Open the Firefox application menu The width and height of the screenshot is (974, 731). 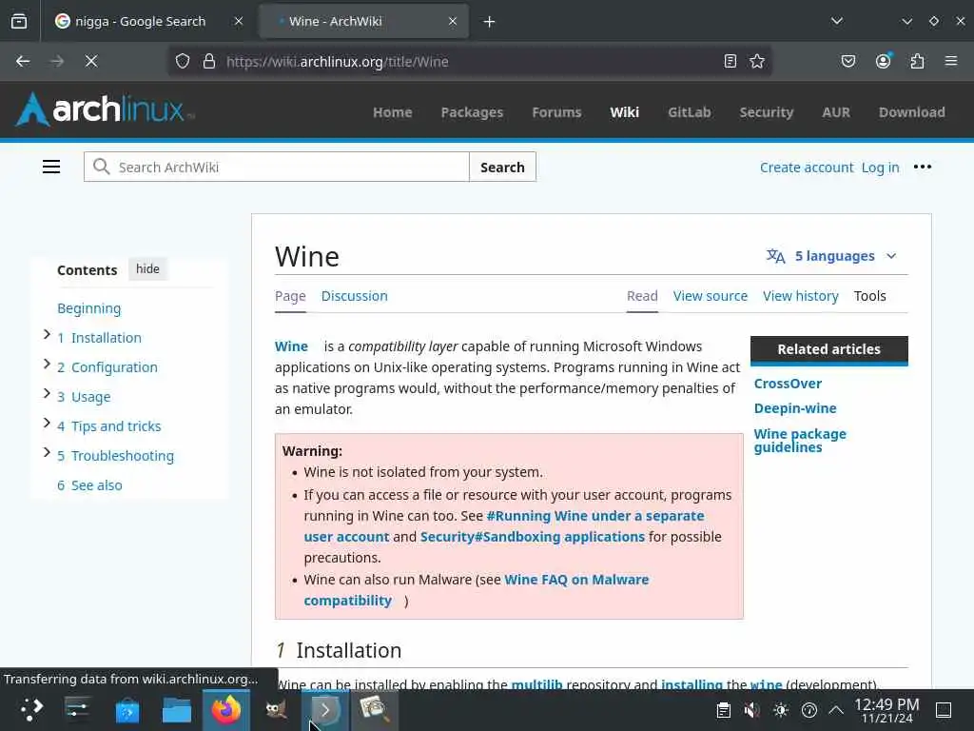pos(951,61)
